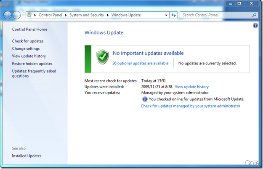The height and width of the screenshot is (169, 263).
Task: Click the Control Panel icon in address bar
Action: point(29,15)
